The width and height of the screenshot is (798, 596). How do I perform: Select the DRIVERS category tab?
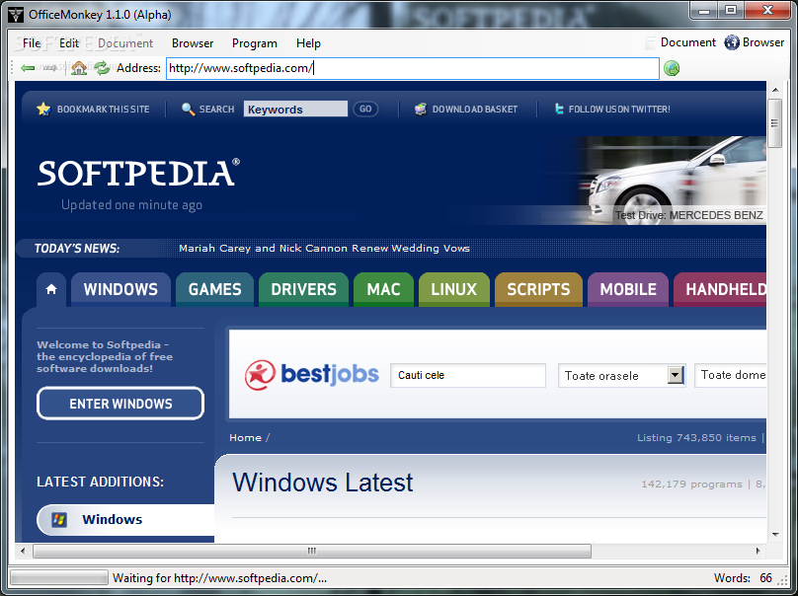pos(303,289)
